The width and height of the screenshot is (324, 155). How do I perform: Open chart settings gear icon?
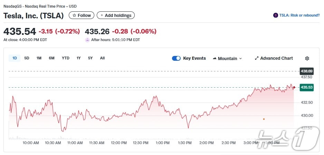[307, 58]
